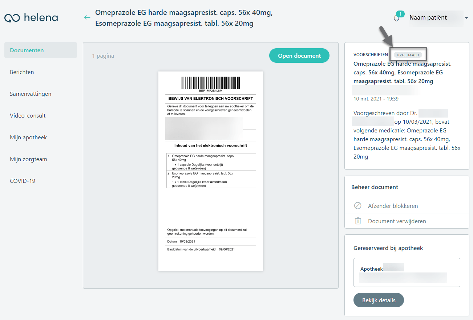The height and width of the screenshot is (320, 473).
Task: Open the notifications bell
Action: point(396,18)
